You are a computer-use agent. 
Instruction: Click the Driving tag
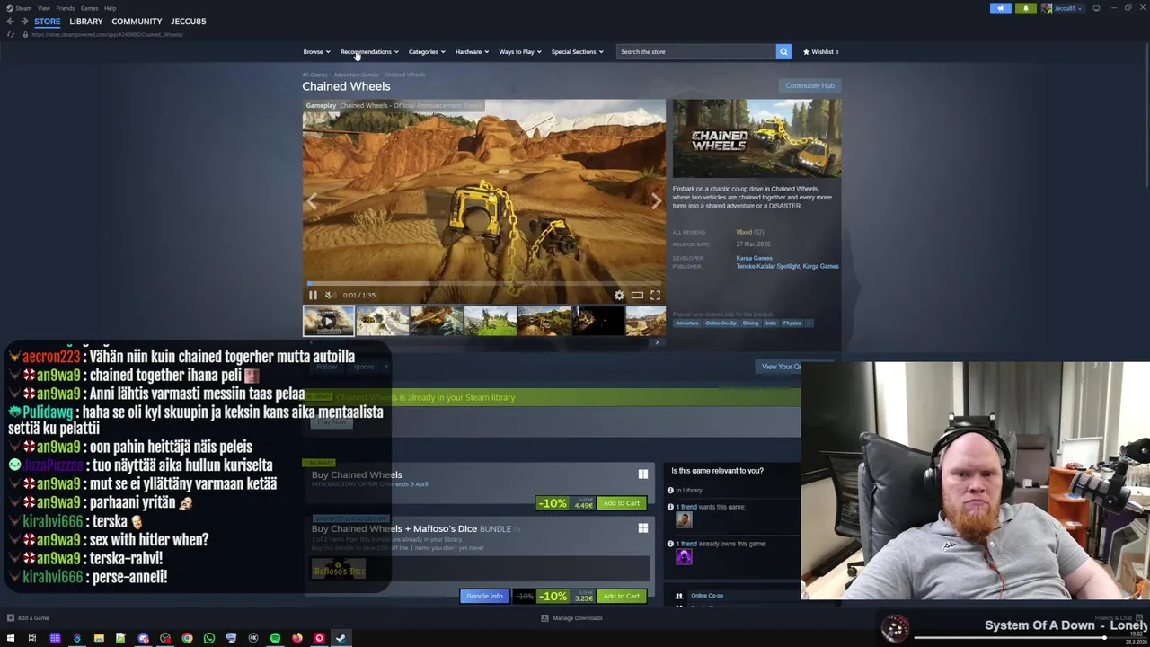pyautogui.click(x=750, y=323)
